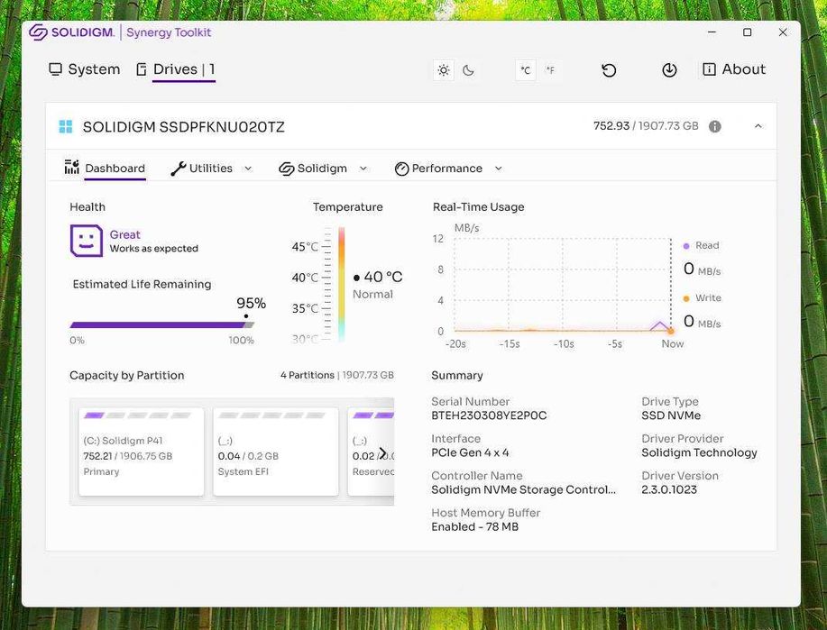Minimize the Synergy Toolkit window
The width and height of the screenshot is (827, 630).
point(712,32)
